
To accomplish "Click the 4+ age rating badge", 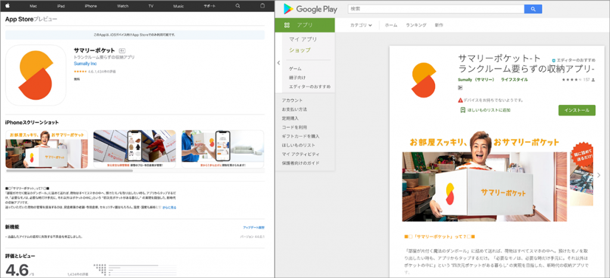I will coord(122,51).
